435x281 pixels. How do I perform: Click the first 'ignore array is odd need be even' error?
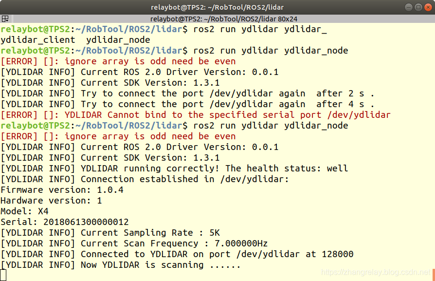(118, 61)
